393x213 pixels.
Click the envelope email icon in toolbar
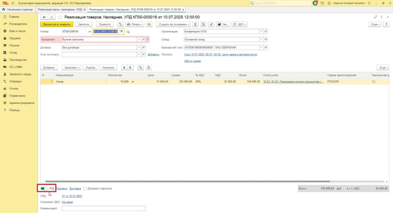(x=149, y=24)
